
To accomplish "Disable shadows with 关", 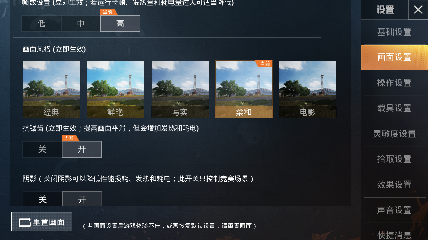I will (x=42, y=199).
